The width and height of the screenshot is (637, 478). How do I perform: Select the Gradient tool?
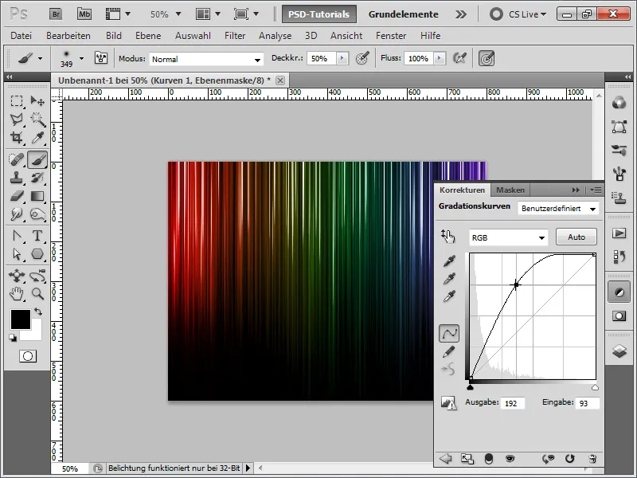click(37, 196)
